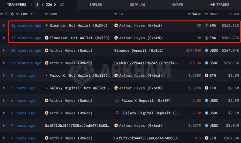This screenshot has width=241, height=143.
Task: Click USDC token icon in the 270.3K row
Action: [207, 63]
